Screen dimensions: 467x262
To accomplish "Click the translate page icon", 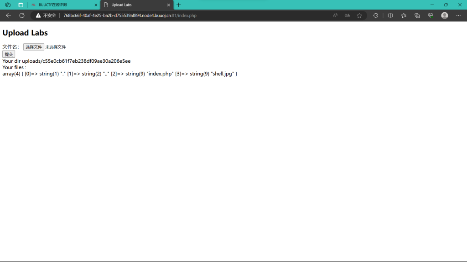I will click(347, 15).
